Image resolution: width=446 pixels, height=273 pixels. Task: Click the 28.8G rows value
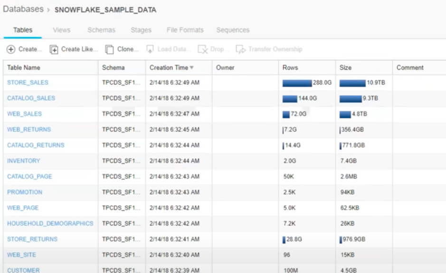tap(294, 239)
